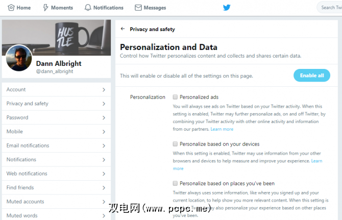Viewport: 342px width, 220px height.
Task: Expand the Account chevron arrow
Action: pyautogui.click(x=104, y=90)
